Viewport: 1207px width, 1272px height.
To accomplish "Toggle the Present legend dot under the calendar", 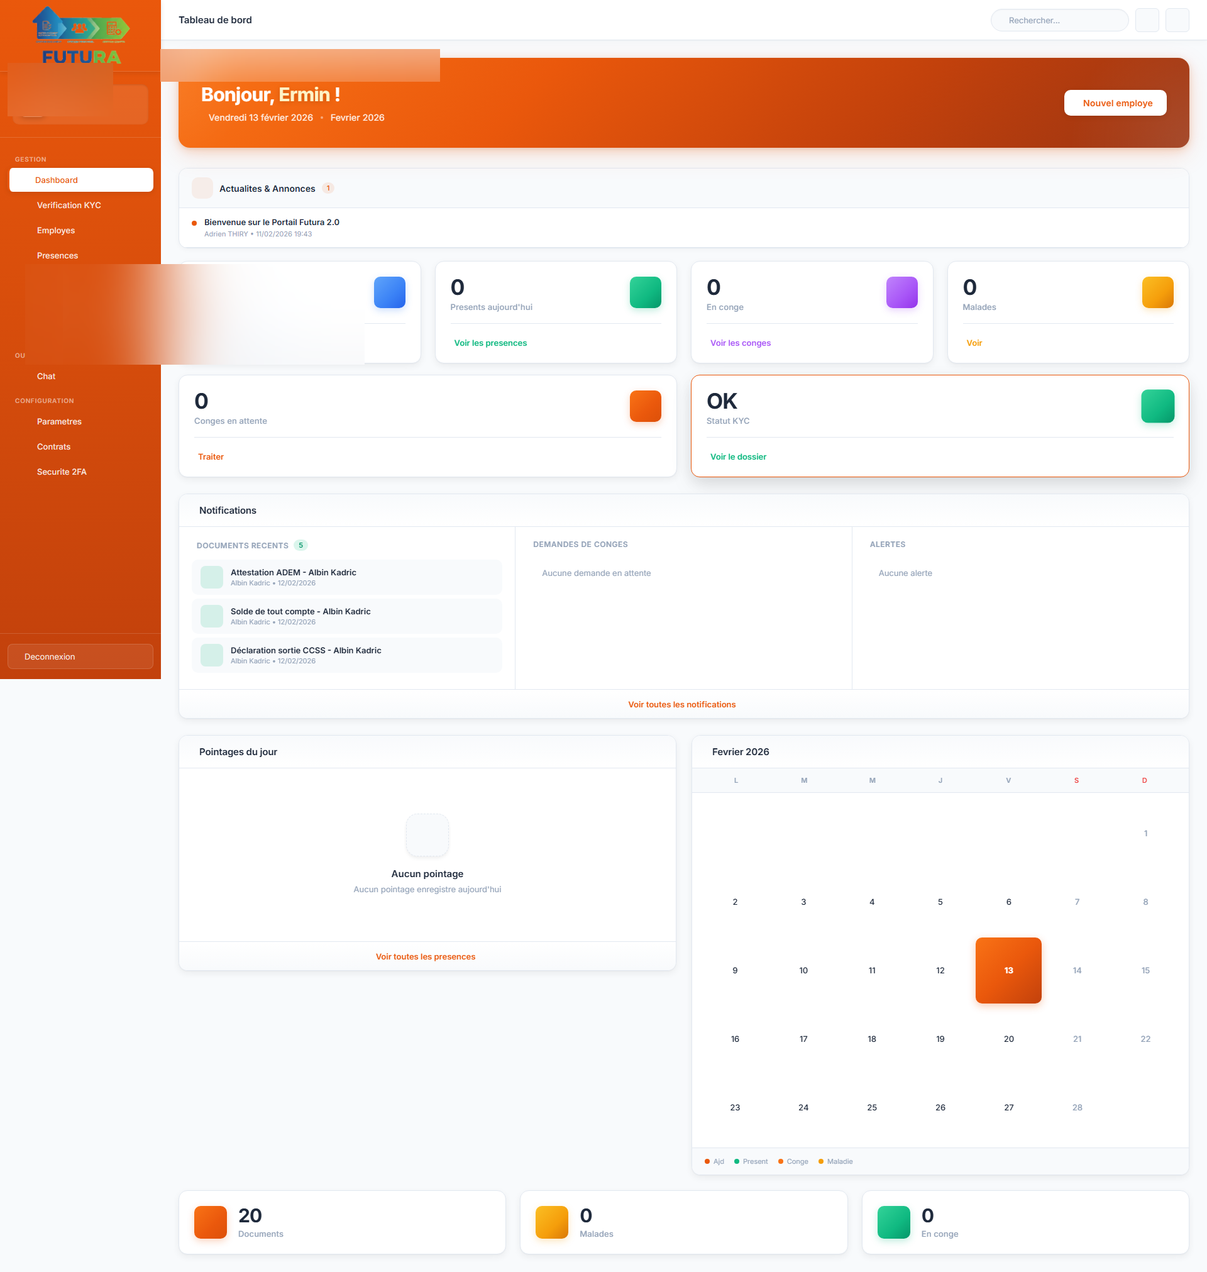I will [736, 1161].
